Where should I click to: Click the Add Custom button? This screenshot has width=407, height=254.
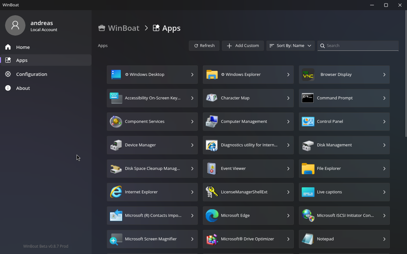point(243,46)
